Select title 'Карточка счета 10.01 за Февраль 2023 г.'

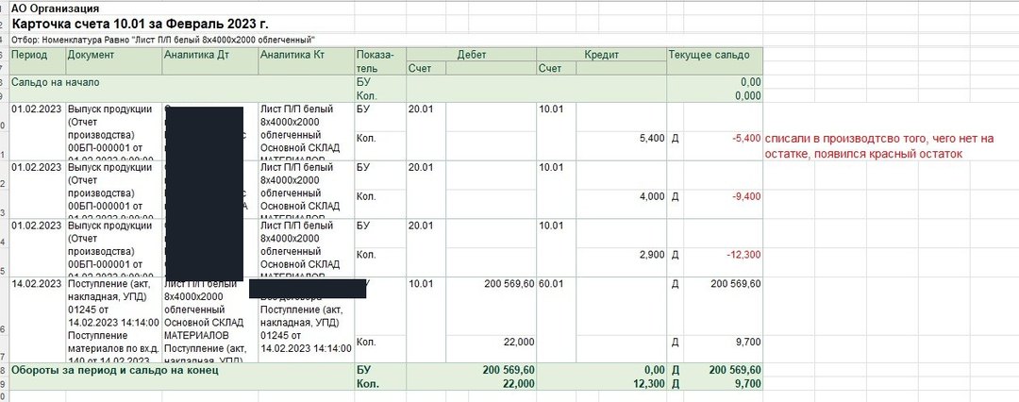(x=141, y=25)
